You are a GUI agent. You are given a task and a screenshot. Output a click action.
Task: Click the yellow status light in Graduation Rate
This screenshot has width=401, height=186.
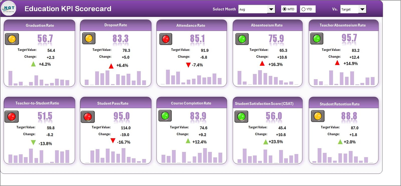click(x=12, y=39)
